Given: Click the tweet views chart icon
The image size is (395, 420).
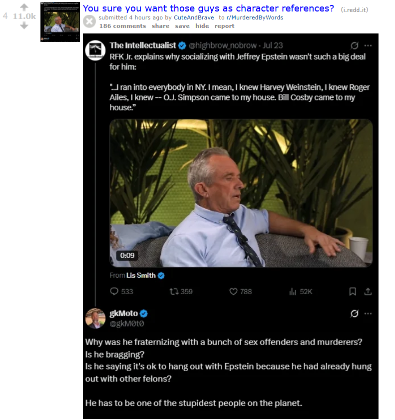Looking at the screenshot, I should click(293, 291).
